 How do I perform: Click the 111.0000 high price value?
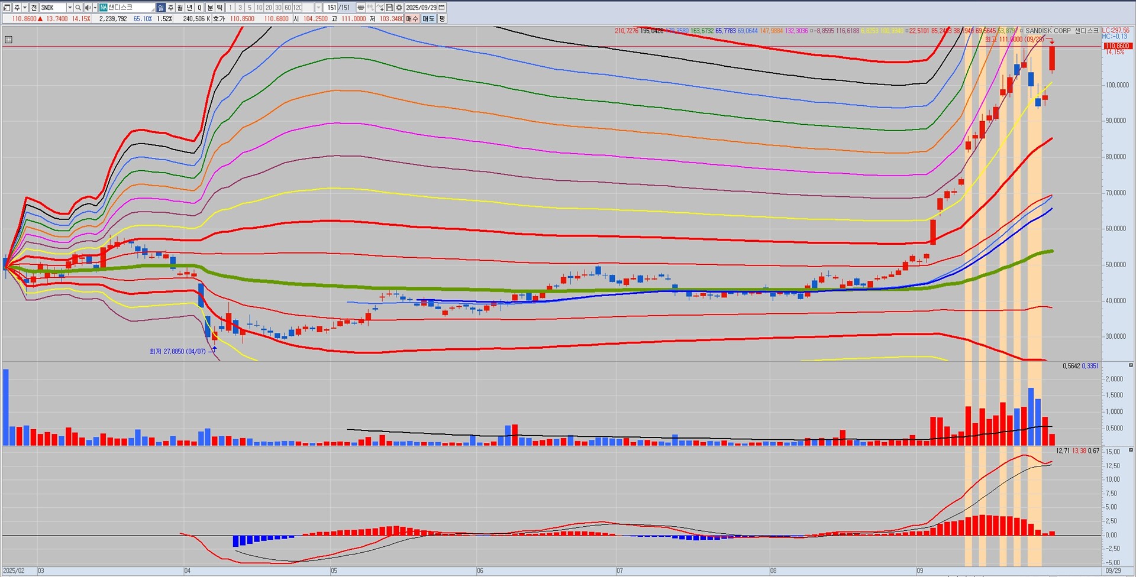(x=353, y=19)
